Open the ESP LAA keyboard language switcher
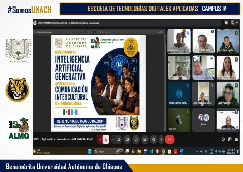The width and height of the screenshot is (243, 172). click(211, 152)
